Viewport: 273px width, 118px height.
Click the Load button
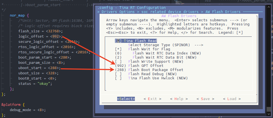[x=232, y=99]
